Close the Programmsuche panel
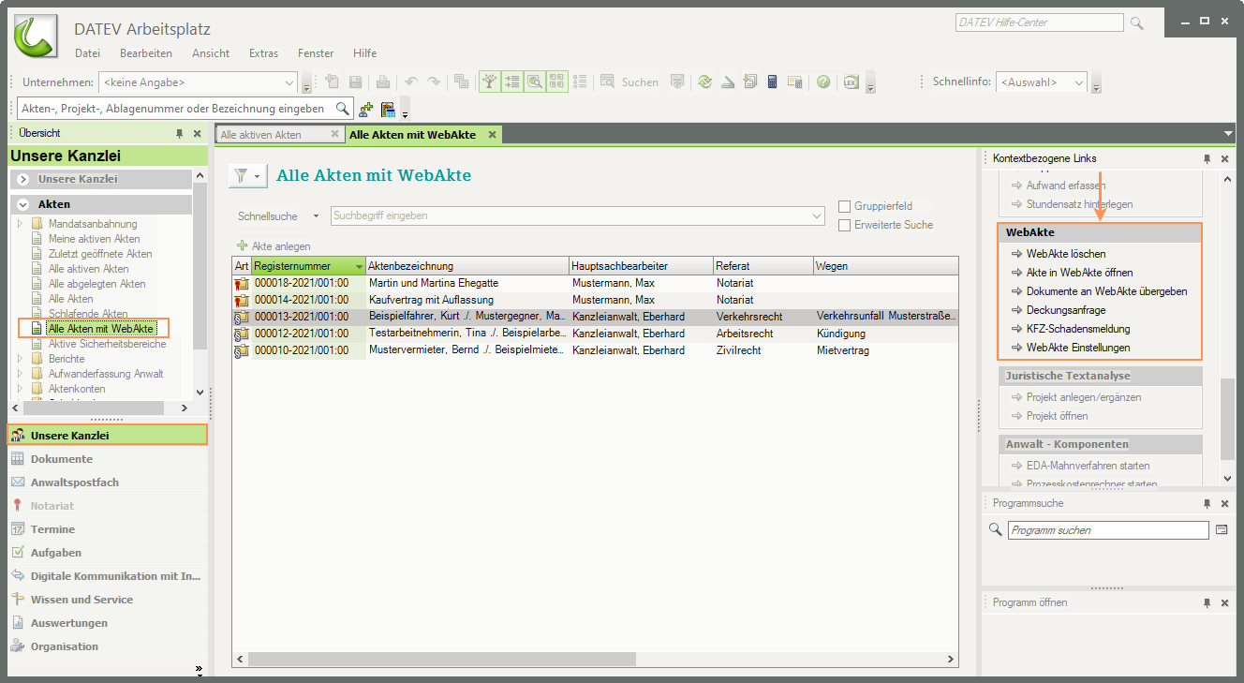1244x683 pixels. [x=1224, y=504]
